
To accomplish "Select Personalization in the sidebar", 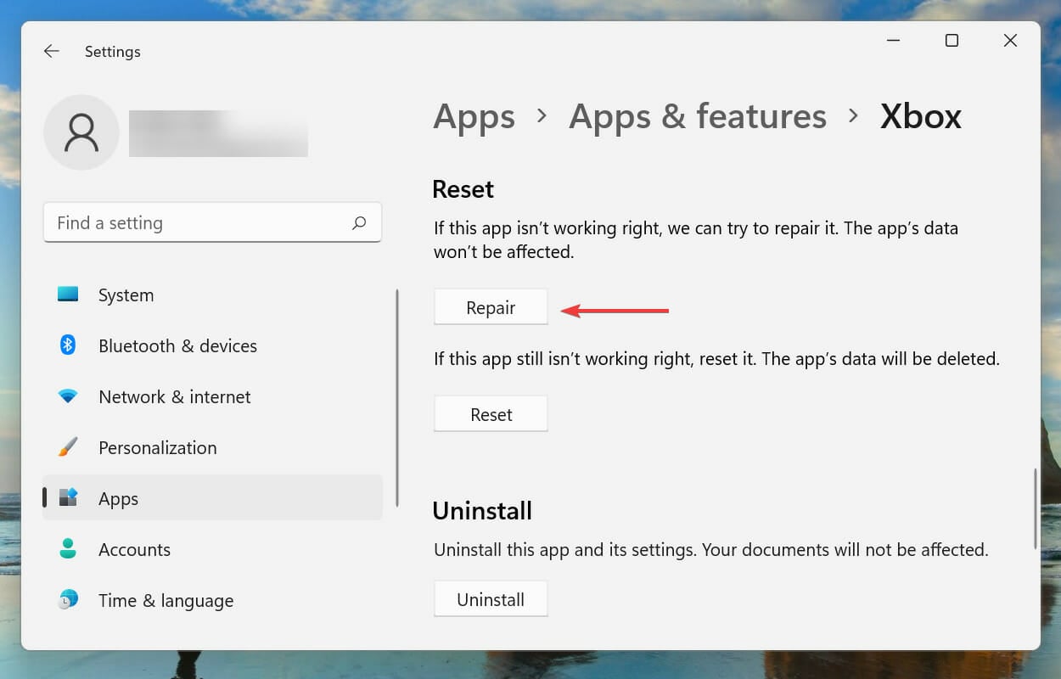I will [x=212, y=447].
